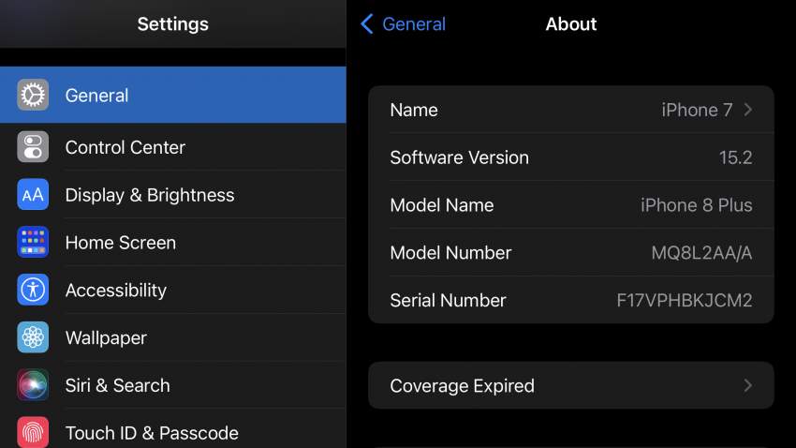Screen dimensions: 796x448
Task: Tap the General gear icon
Action: point(33,95)
